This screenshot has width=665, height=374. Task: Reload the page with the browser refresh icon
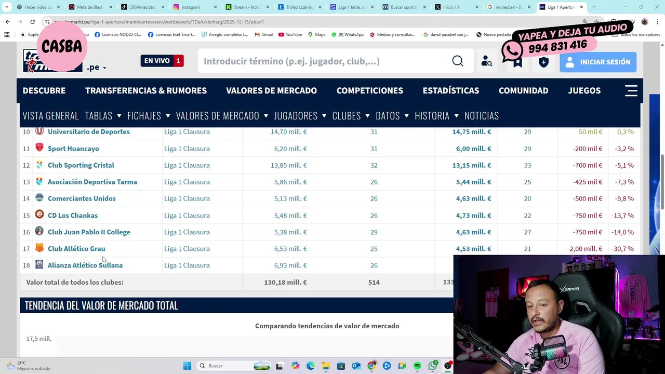click(x=32, y=22)
